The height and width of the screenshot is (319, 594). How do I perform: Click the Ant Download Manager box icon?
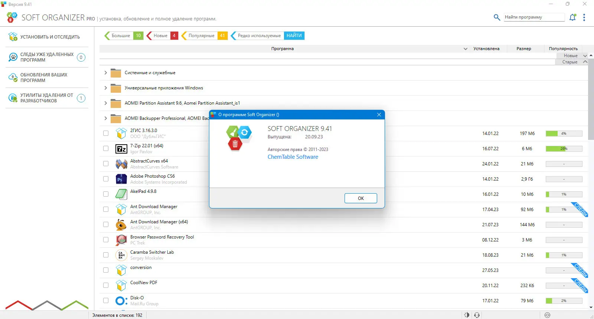(x=121, y=209)
